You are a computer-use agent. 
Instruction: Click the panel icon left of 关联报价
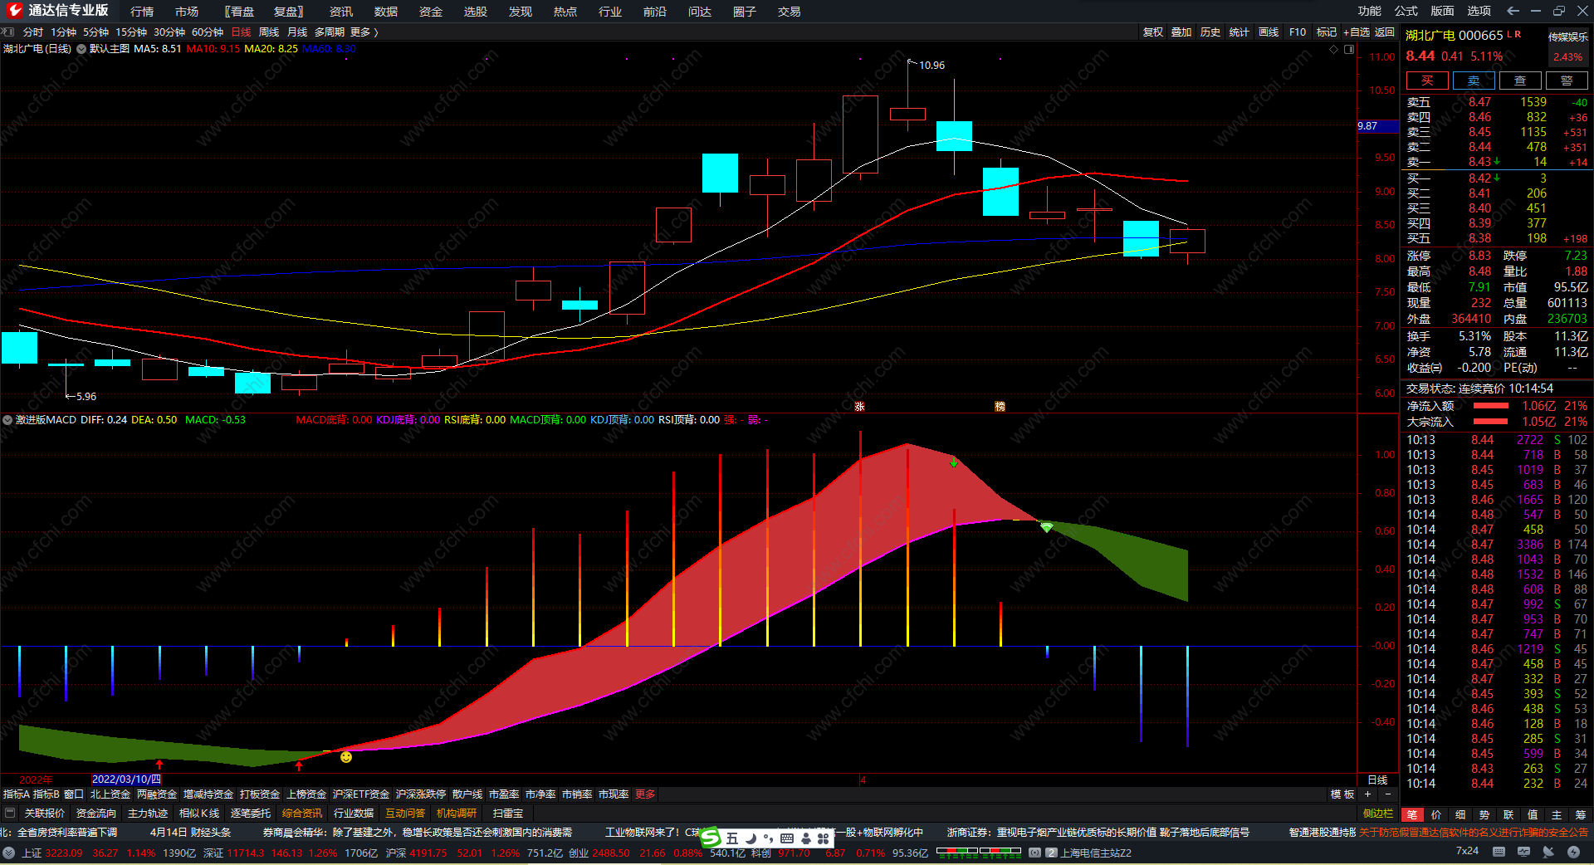[10, 813]
